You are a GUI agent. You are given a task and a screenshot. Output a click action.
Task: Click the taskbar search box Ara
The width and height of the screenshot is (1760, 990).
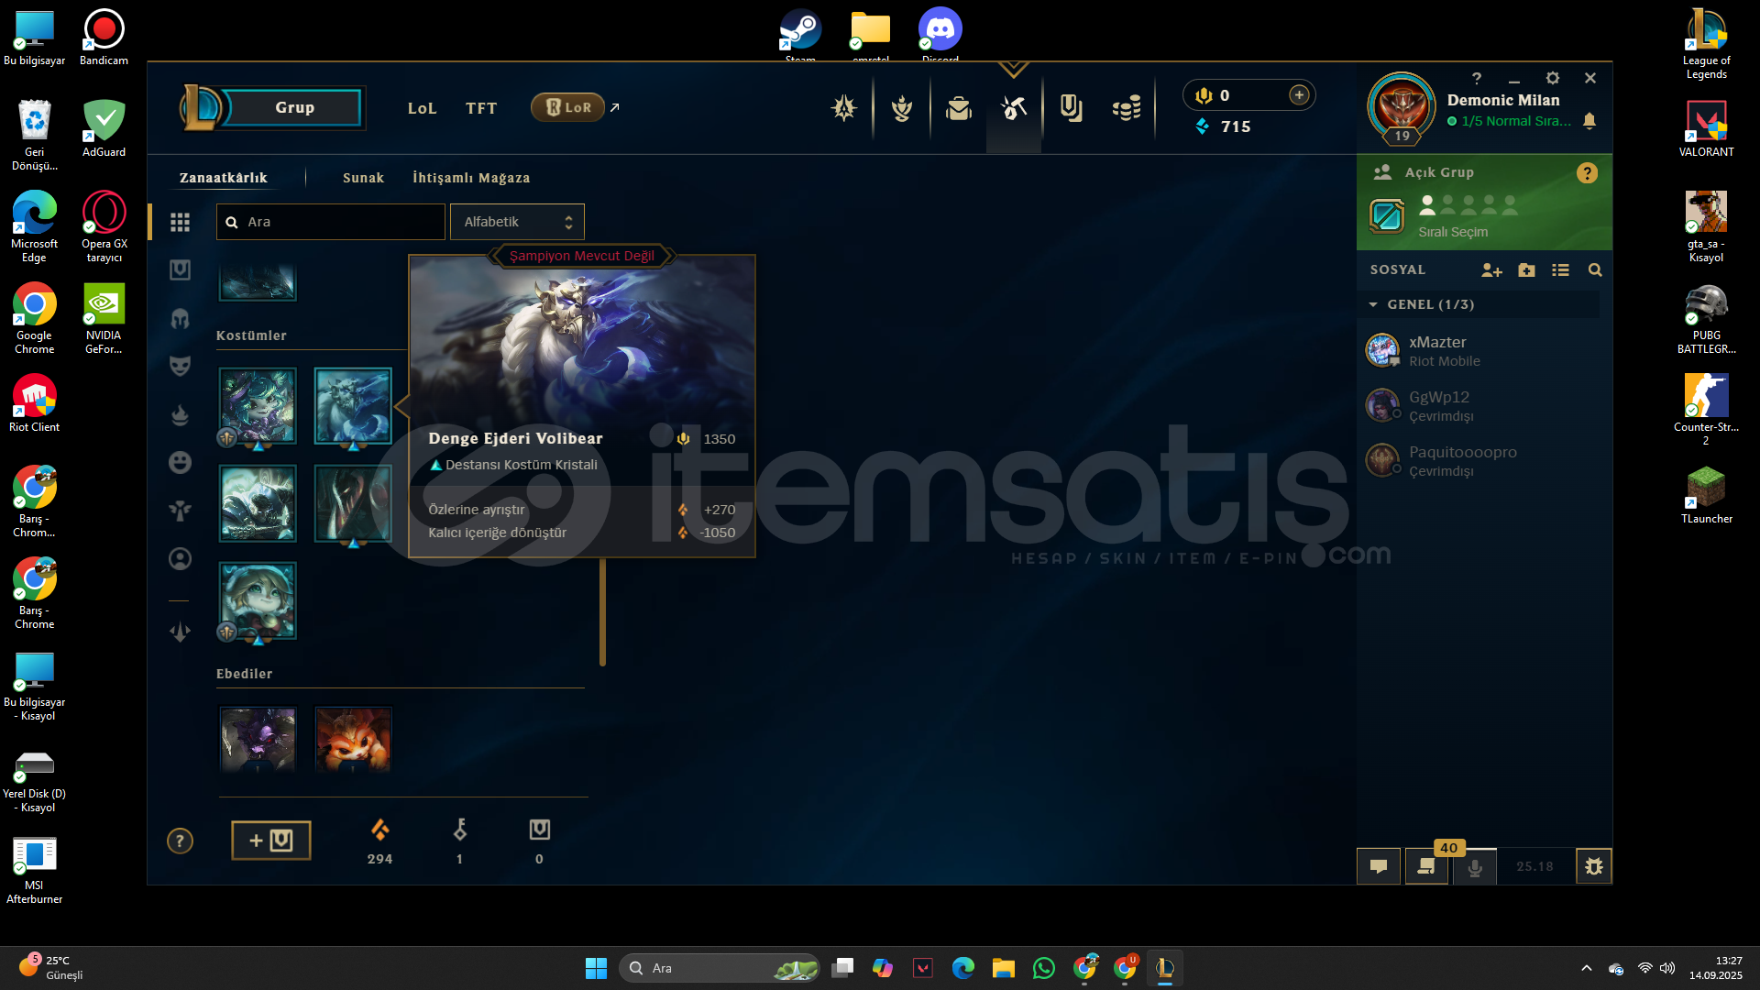coord(720,968)
